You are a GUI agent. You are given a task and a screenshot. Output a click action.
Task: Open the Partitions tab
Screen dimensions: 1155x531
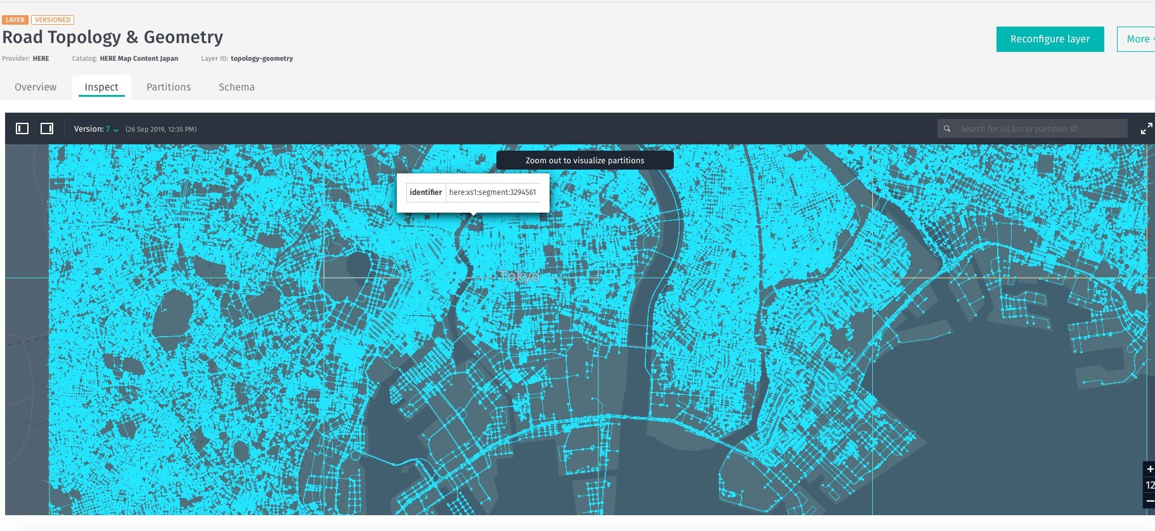coord(169,87)
